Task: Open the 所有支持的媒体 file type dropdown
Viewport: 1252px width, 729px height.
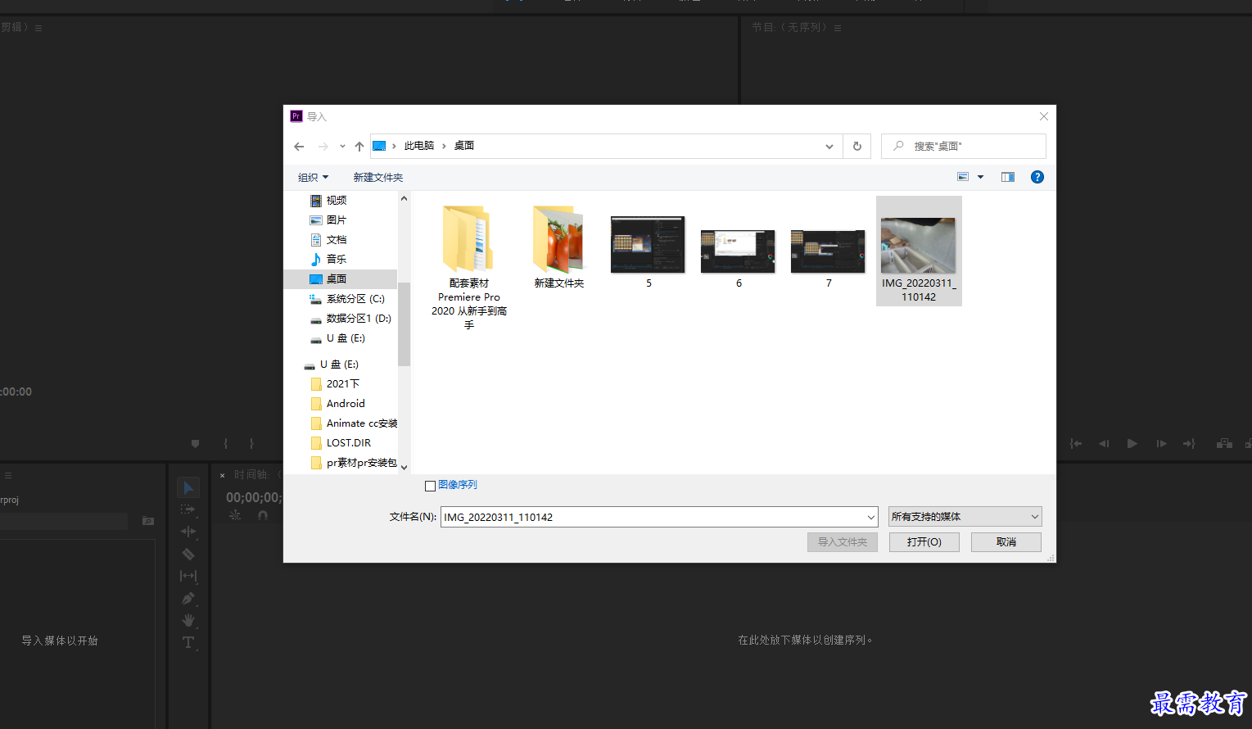Action: point(965,517)
